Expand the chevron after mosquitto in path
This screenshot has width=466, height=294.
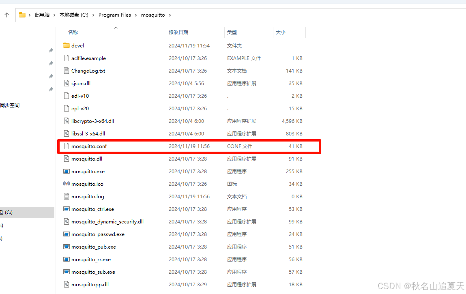click(x=170, y=15)
